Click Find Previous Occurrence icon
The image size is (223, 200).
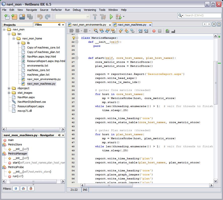[101, 31]
